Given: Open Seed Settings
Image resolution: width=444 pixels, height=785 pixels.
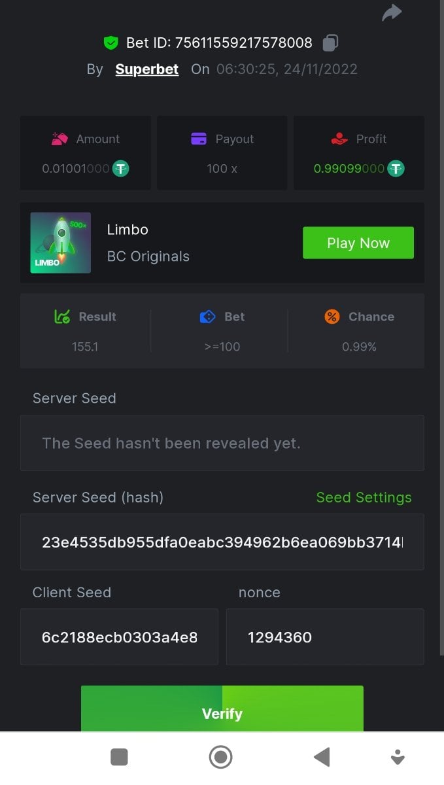Looking at the screenshot, I should [x=364, y=497].
